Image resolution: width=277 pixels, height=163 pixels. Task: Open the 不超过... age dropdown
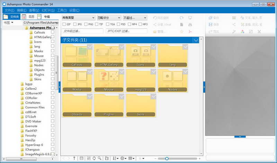coord(135,18)
